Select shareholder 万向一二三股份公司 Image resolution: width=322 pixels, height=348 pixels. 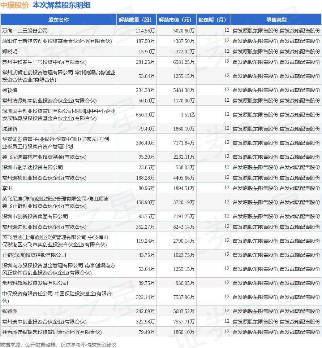[25, 31]
